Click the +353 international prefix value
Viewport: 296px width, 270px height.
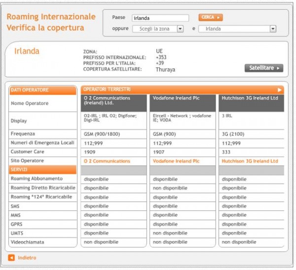coord(161,57)
